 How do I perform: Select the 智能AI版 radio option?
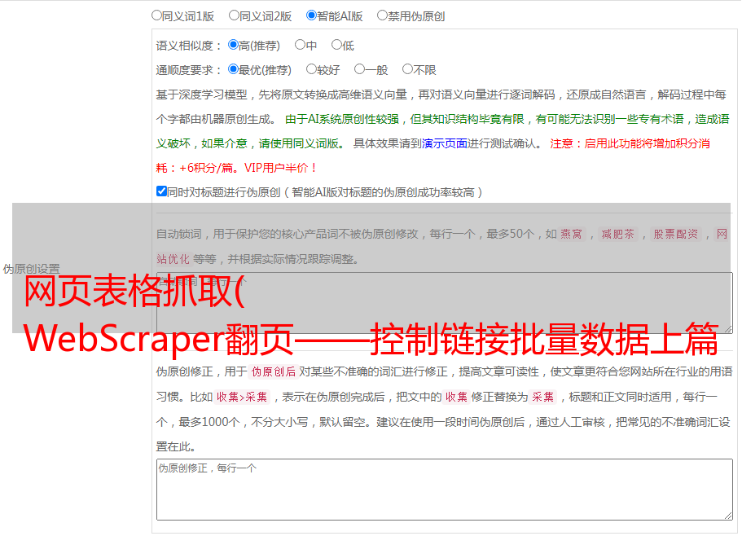(311, 15)
